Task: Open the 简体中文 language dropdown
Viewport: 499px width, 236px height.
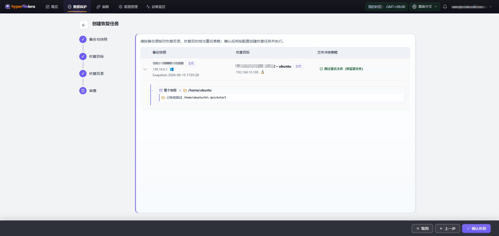Action: [x=425, y=7]
